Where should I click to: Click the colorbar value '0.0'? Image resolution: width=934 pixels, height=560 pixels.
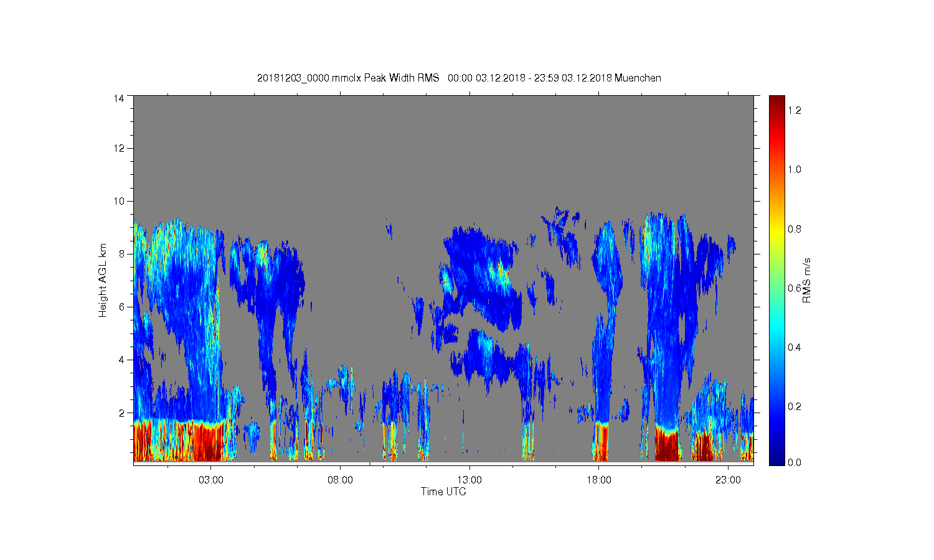point(795,462)
